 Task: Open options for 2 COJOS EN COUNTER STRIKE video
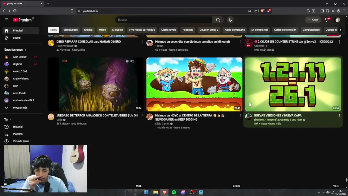tap(339, 42)
